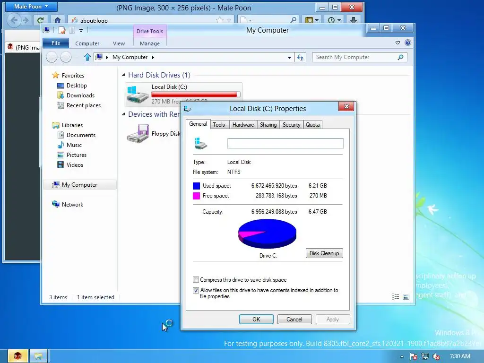The image size is (484, 363).
Task: Click the Search My Computer magnifier
Action: pos(400,57)
